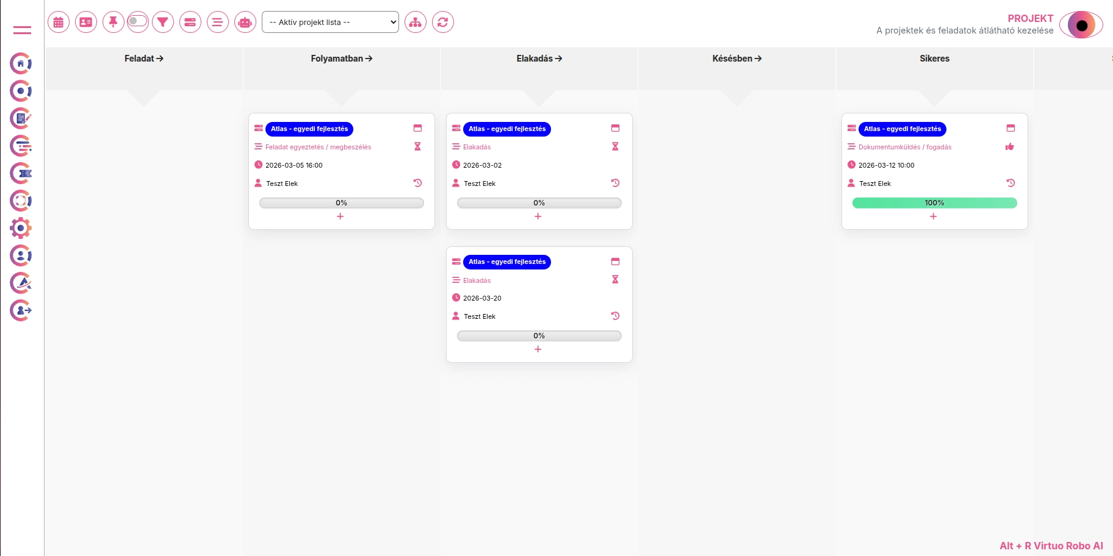
Task: Open the Aktív projekt lista dropdown
Action: point(330,23)
